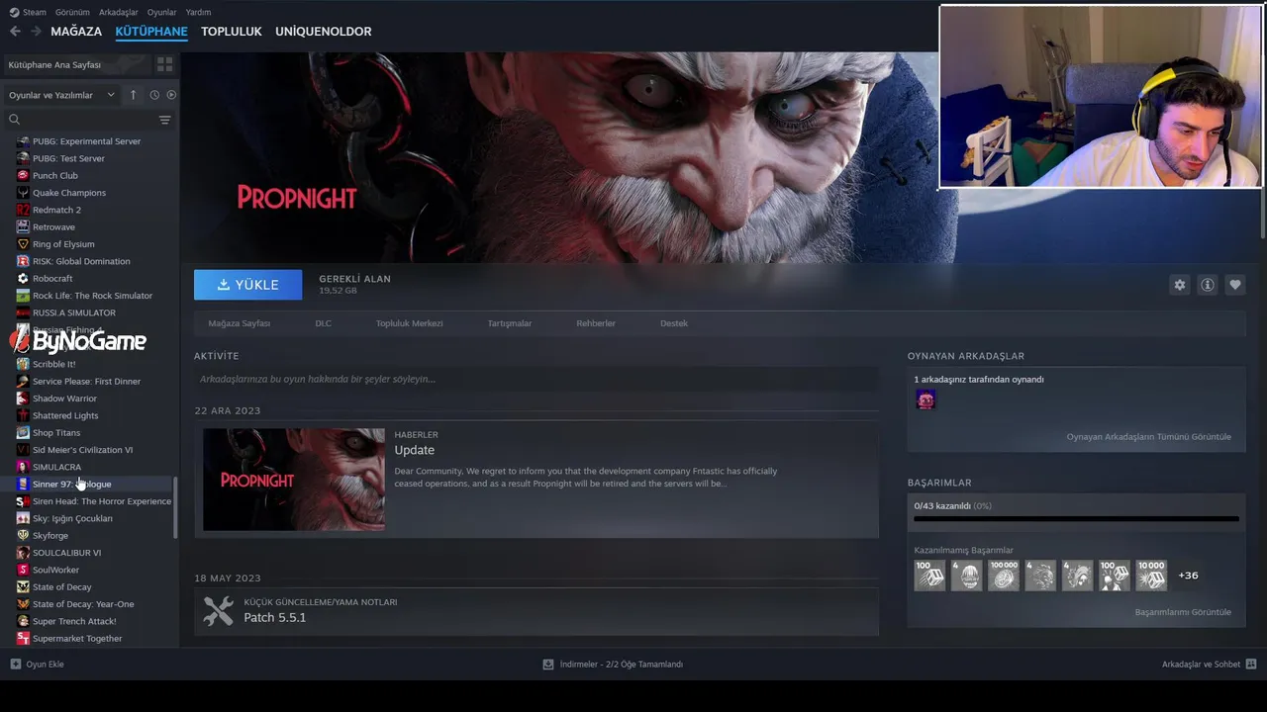Click the library search magnifier icon
Screen dimensions: 1267x712
(x=14, y=120)
